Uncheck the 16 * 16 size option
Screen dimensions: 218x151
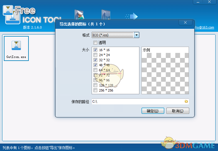click(95, 50)
